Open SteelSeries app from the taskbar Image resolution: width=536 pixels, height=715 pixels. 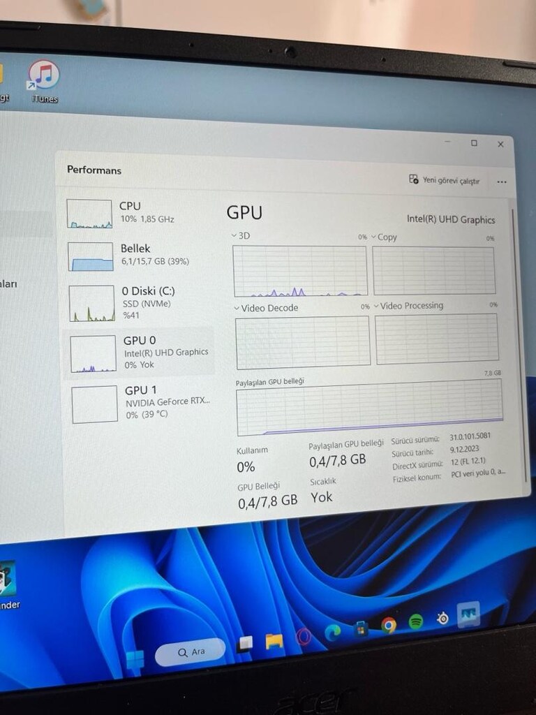(x=442, y=619)
